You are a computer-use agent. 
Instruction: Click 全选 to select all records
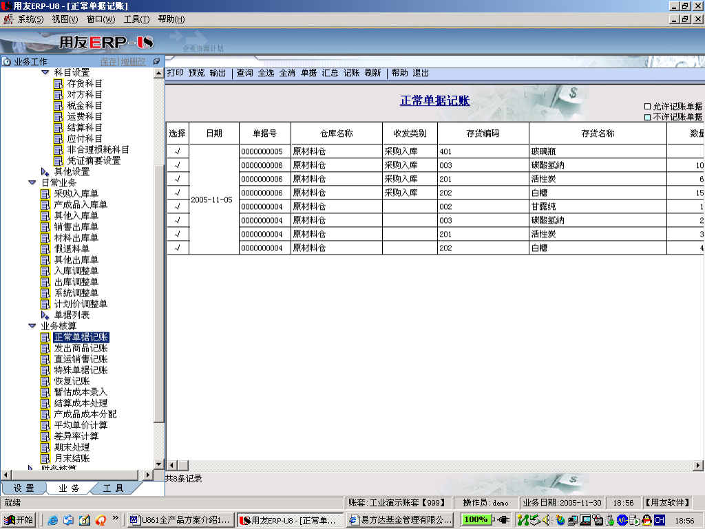pos(266,73)
